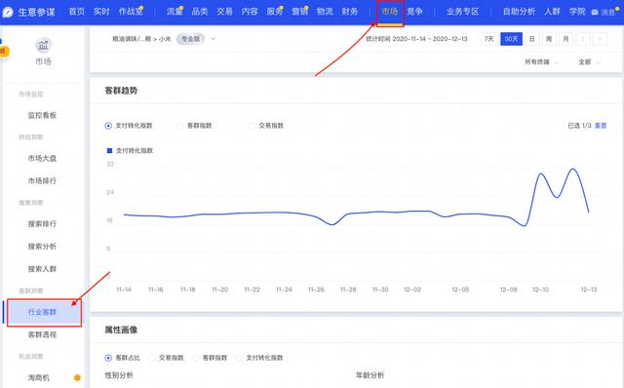This screenshot has width=624, height=388.
Task: Open the 学院 menu
Action: (577, 12)
